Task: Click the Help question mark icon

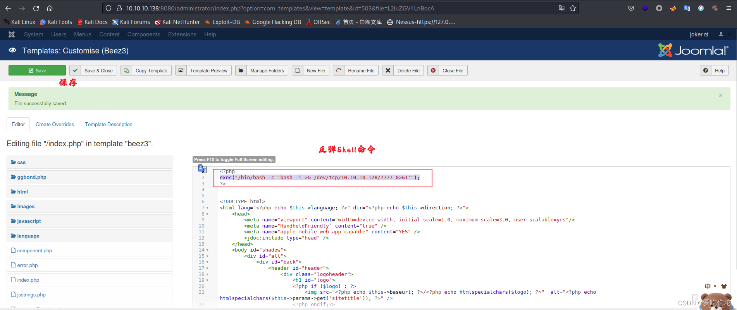Action: coord(706,70)
